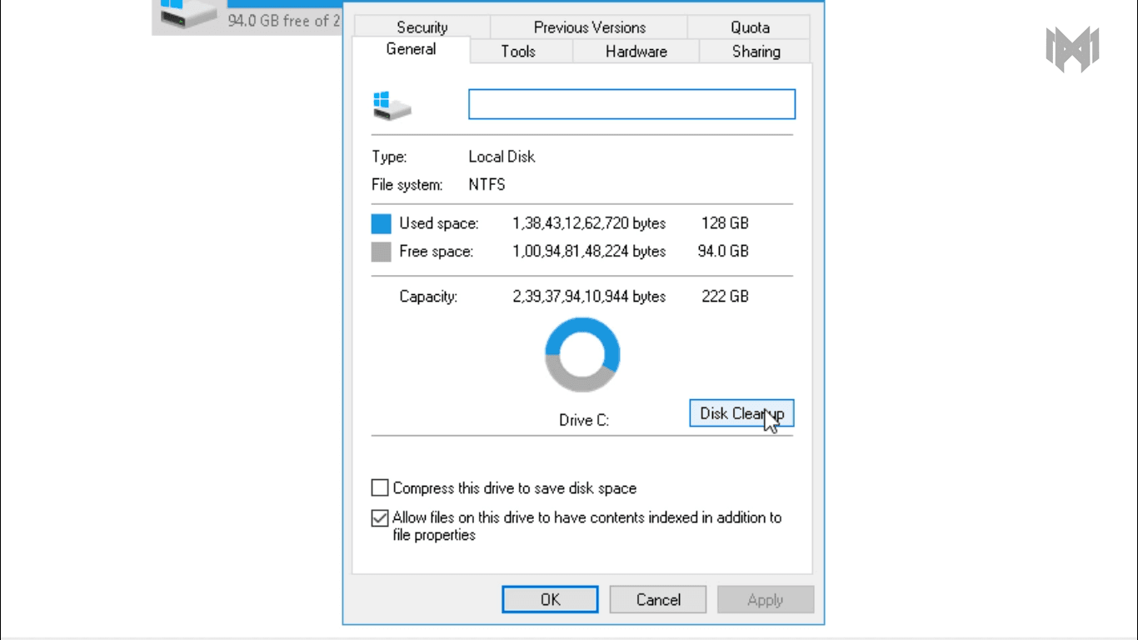
Task: Go to the Sharing tab
Action: click(756, 52)
